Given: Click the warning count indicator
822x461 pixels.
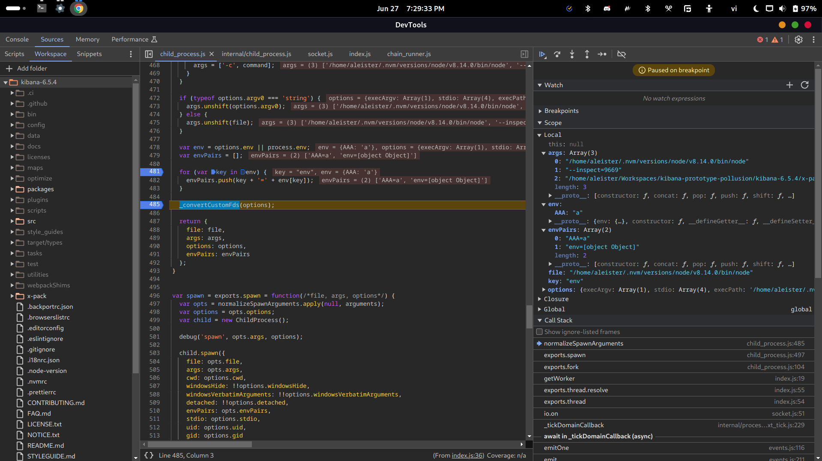Looking at the screenshot, I should pyautogui.click(x=777, y=39).
